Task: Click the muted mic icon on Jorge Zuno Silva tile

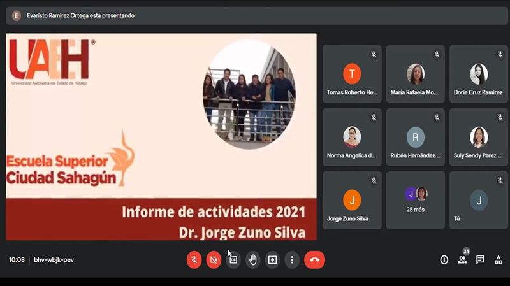Action: coord(374,180)
